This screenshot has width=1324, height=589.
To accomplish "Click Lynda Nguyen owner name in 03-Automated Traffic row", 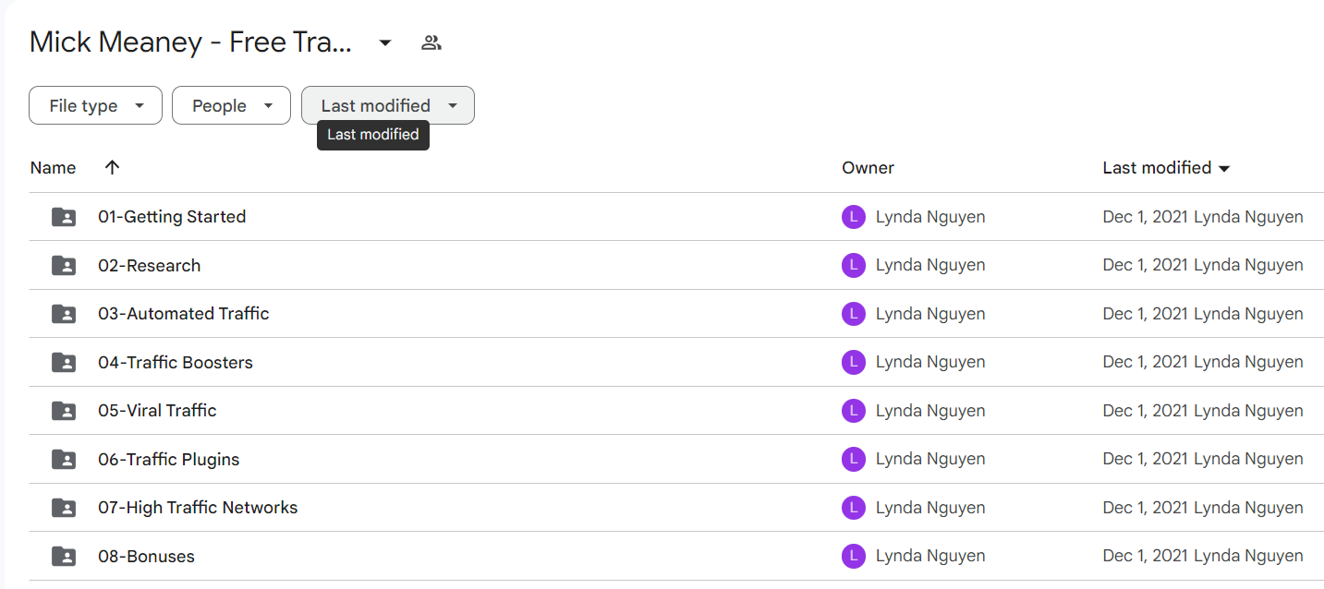I will (930, 314).
